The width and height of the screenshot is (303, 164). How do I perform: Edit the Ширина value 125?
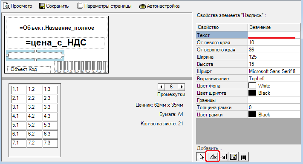(274, 57)
